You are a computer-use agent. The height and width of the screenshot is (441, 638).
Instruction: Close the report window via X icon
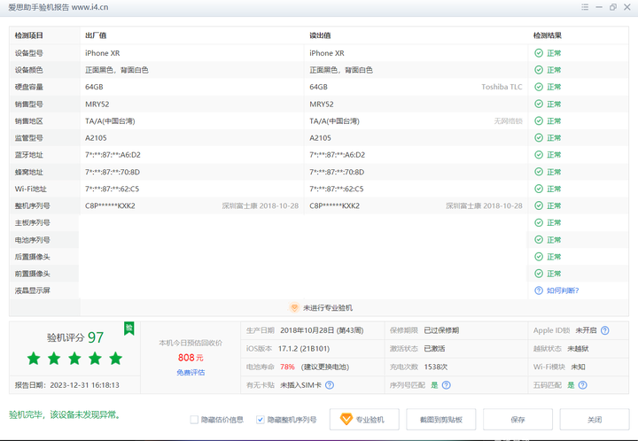pos(627,7)
